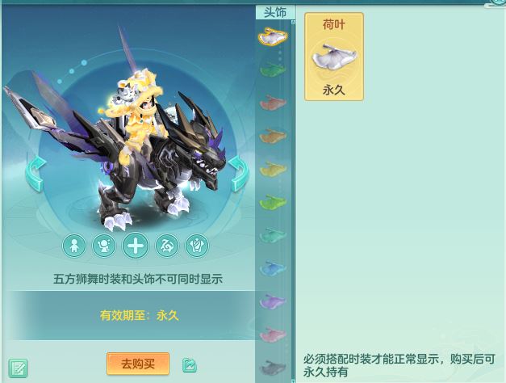Rotate character preview with left arrow
506x383 pixels.
(x=35, y=174)
